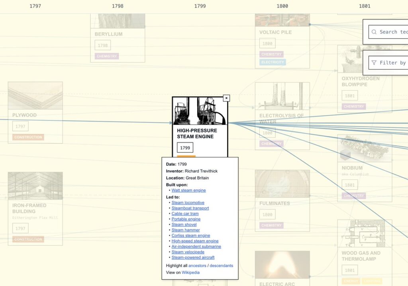
Task: View High-Pressure Steam Engine on Wikipedia
Action: [190, 272]
